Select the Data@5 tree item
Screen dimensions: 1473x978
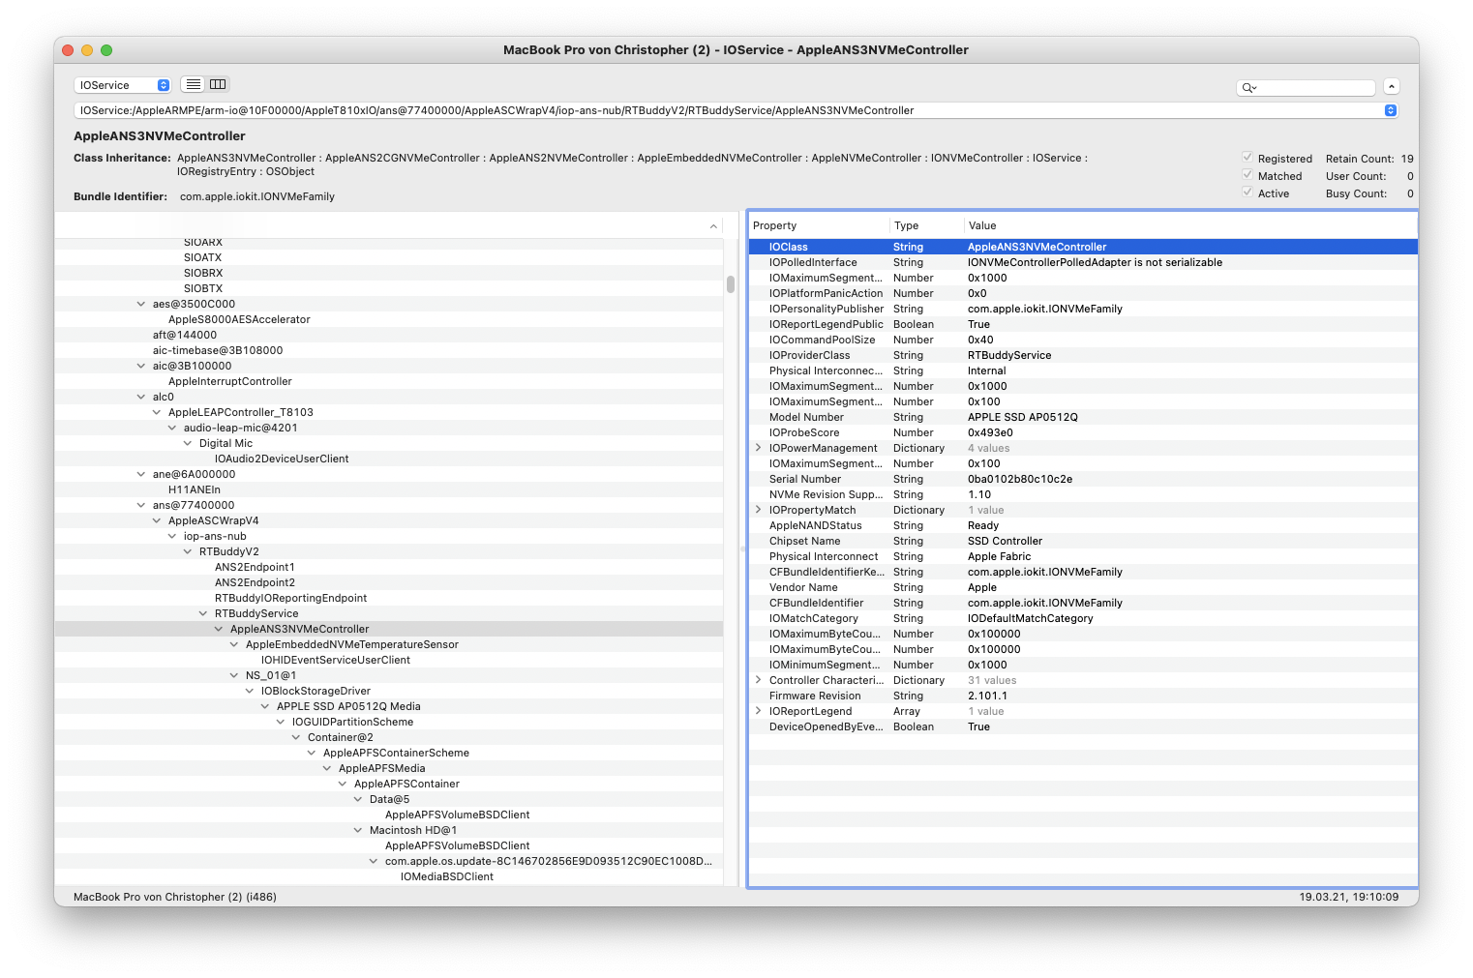389,799
